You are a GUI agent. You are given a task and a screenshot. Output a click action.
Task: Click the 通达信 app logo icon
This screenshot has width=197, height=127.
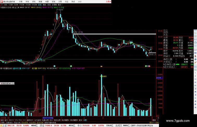(2, 2)
